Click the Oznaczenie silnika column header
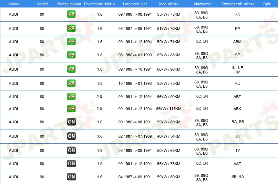 point(238,4)
